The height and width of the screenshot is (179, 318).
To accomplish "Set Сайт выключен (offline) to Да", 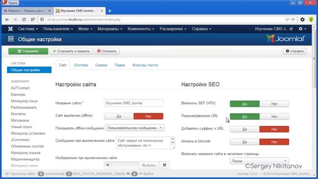I will point(119,116).
